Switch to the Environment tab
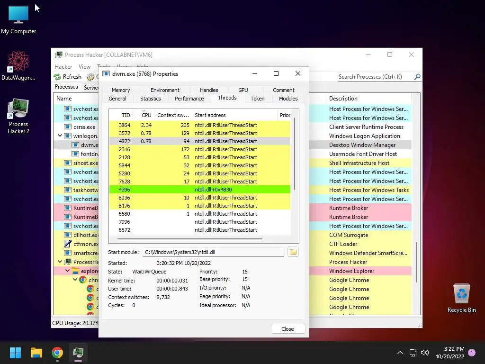485x364 pixels. [x=165, y=90]
